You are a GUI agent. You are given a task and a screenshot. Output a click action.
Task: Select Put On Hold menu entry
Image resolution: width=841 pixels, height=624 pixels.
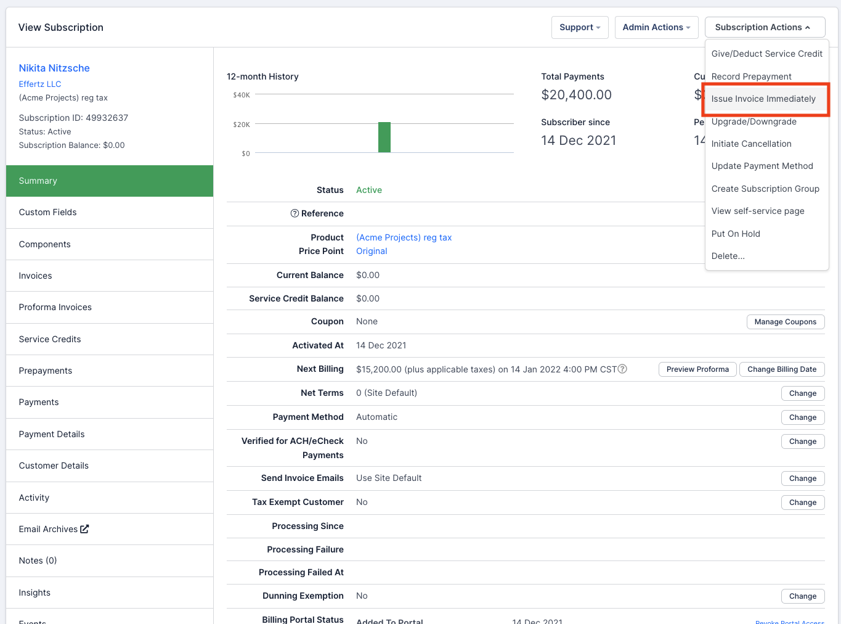click(x=736, y=234)
